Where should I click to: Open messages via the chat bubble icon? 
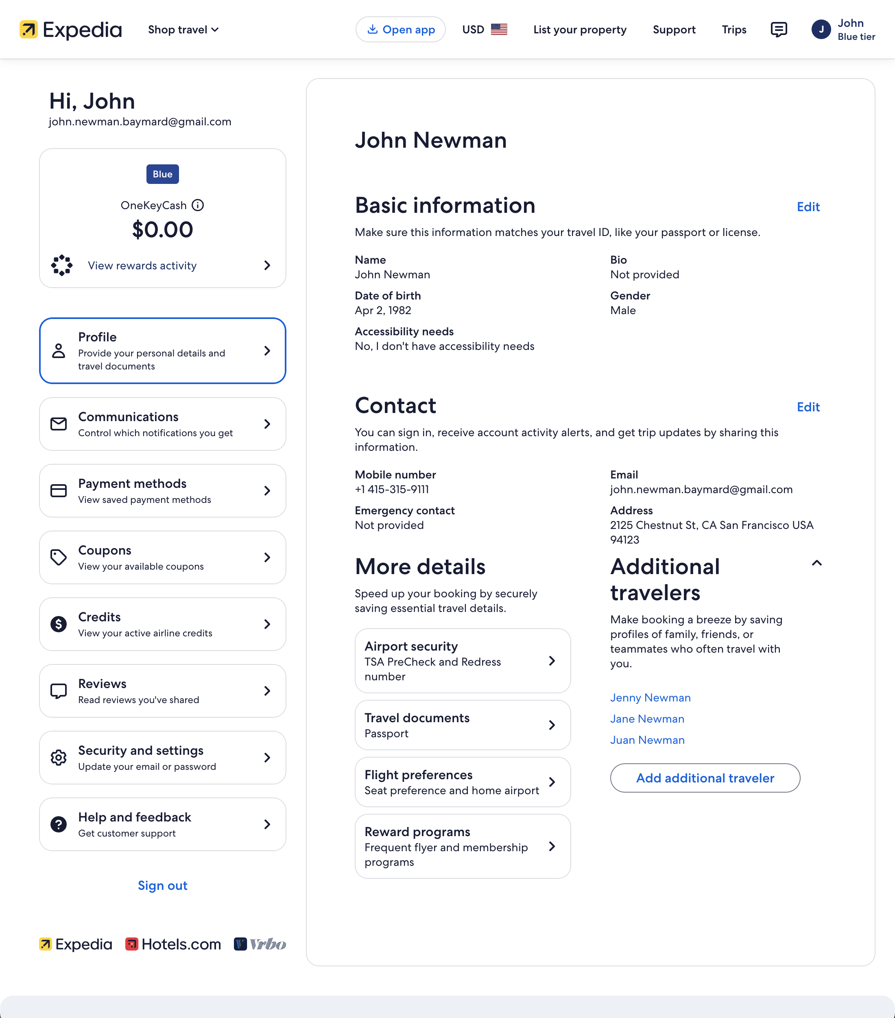pyautogui.click(x=779, y=30)
